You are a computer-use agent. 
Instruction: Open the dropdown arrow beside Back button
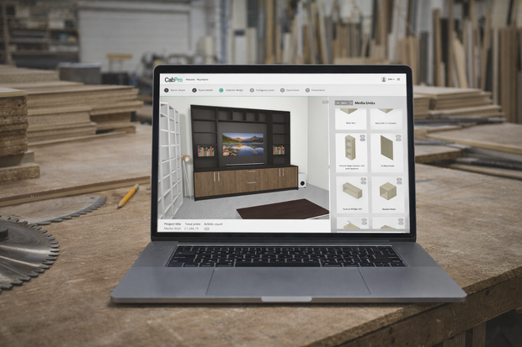351,103
